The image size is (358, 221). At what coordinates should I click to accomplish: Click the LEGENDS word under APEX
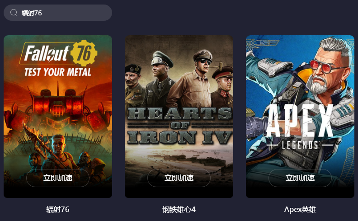(300, 145)
